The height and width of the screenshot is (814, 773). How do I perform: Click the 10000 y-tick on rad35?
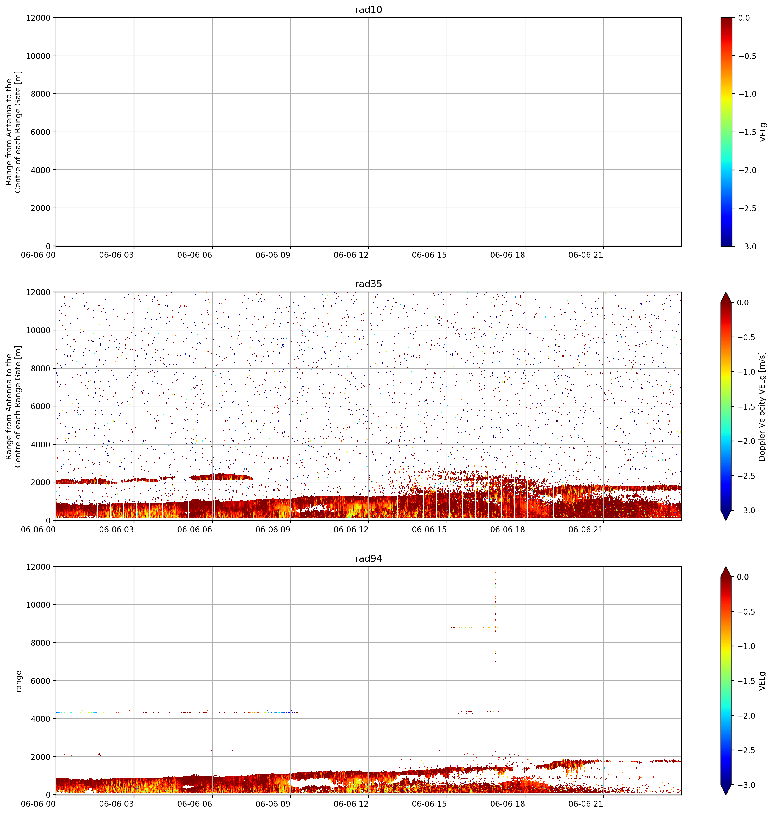click(x=38, y=330)
